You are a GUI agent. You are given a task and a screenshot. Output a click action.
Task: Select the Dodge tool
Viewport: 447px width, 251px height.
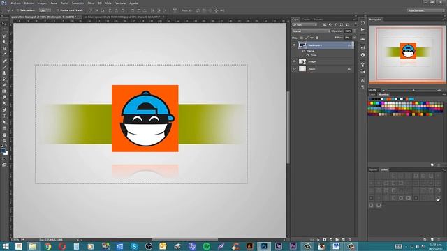(4, 104)
